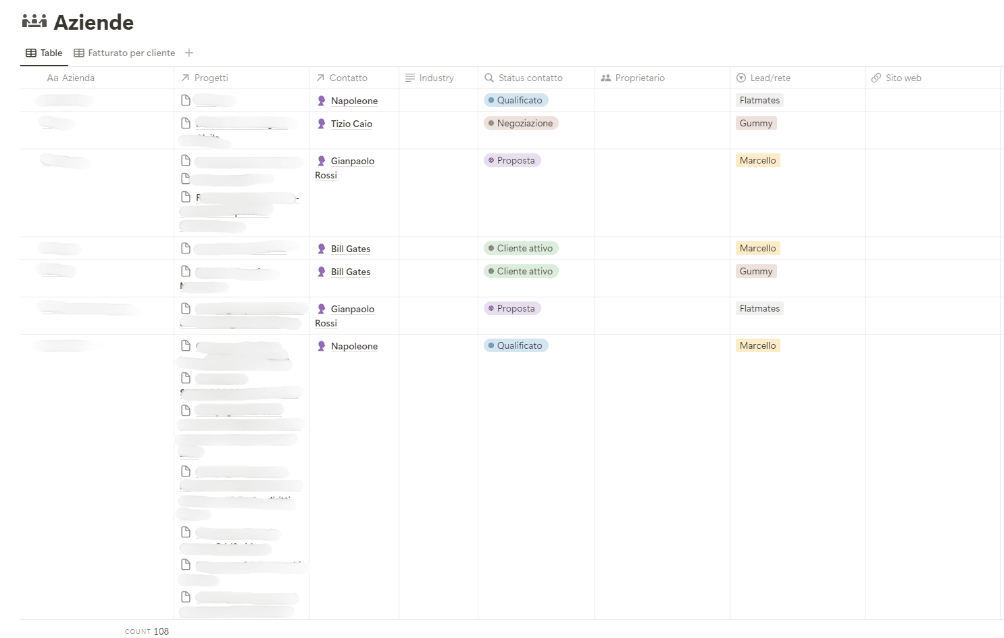Screen dimensions: 1004x638
Task: Open the Marcello tag in Lead/rete column
Action: tap(757, 160)
